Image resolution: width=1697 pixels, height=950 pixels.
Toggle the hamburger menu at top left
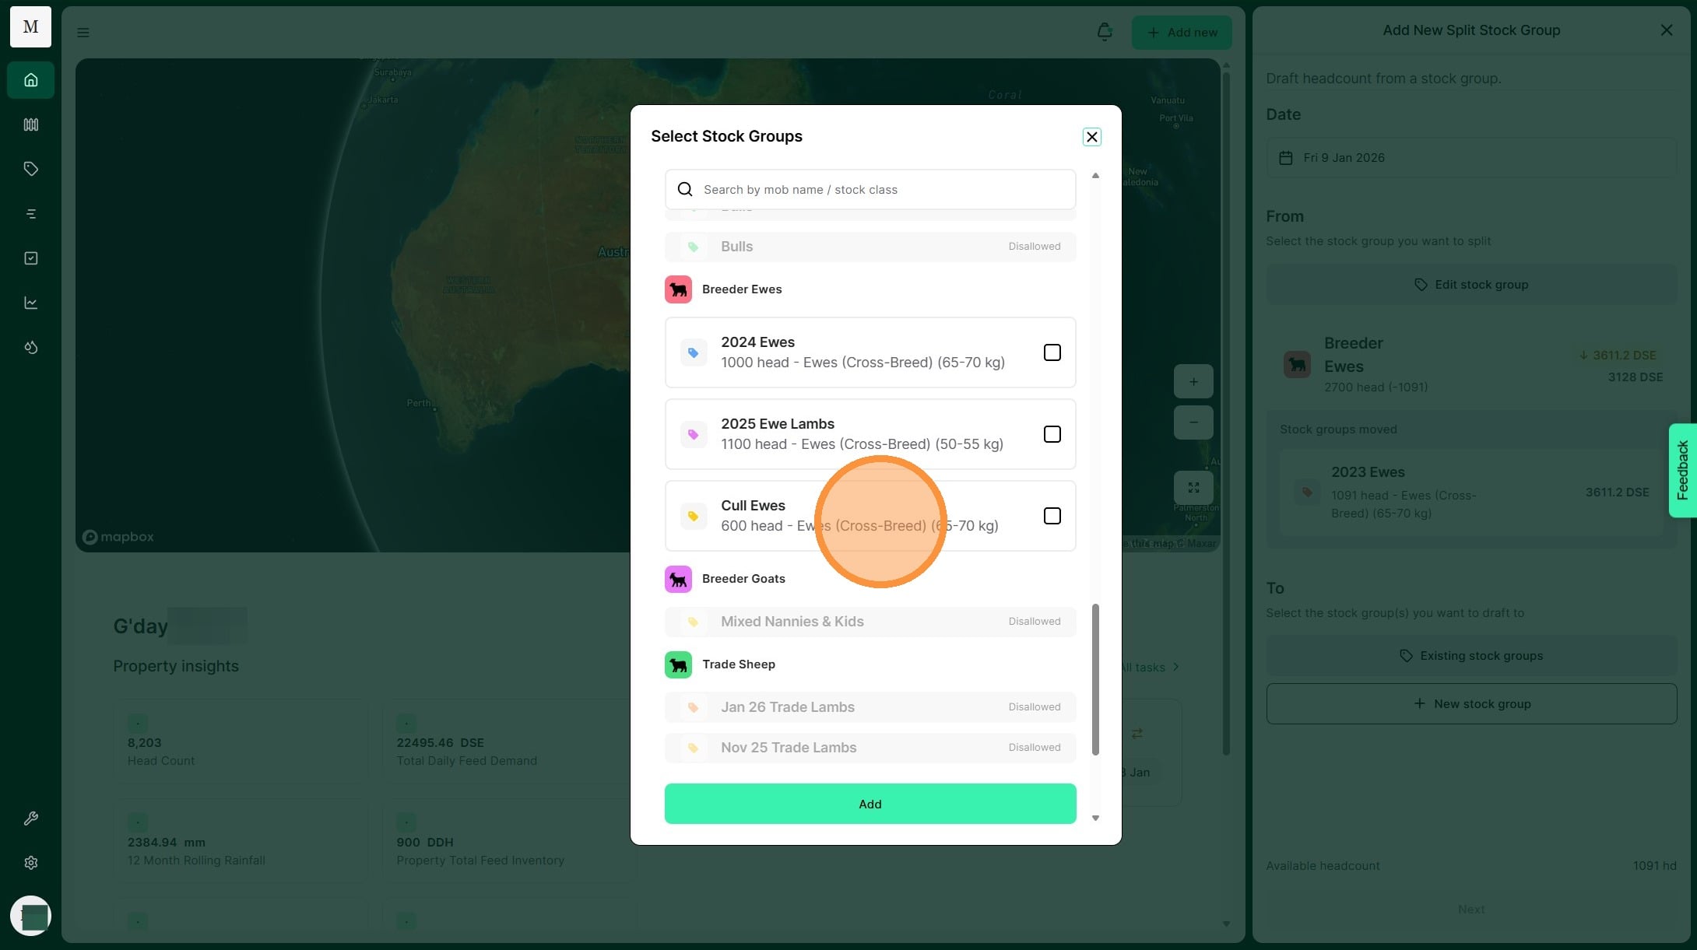tap(83, 33)
